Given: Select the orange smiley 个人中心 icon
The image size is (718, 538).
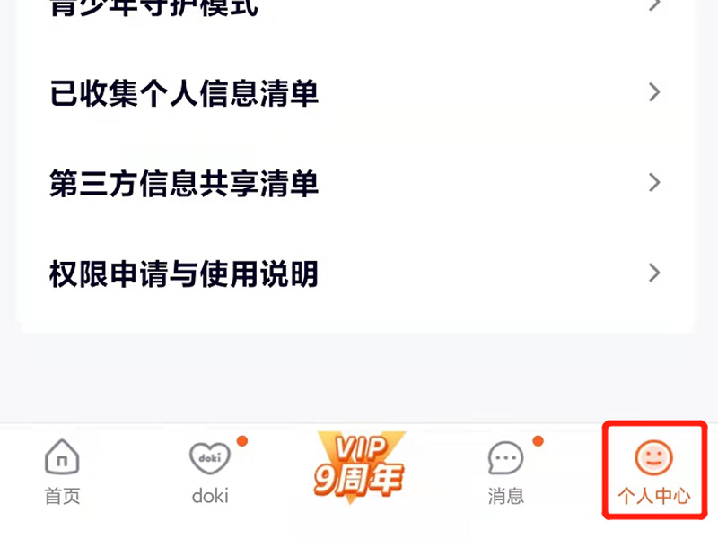Looking at the screenshot, I should click(x=653, y=457).
